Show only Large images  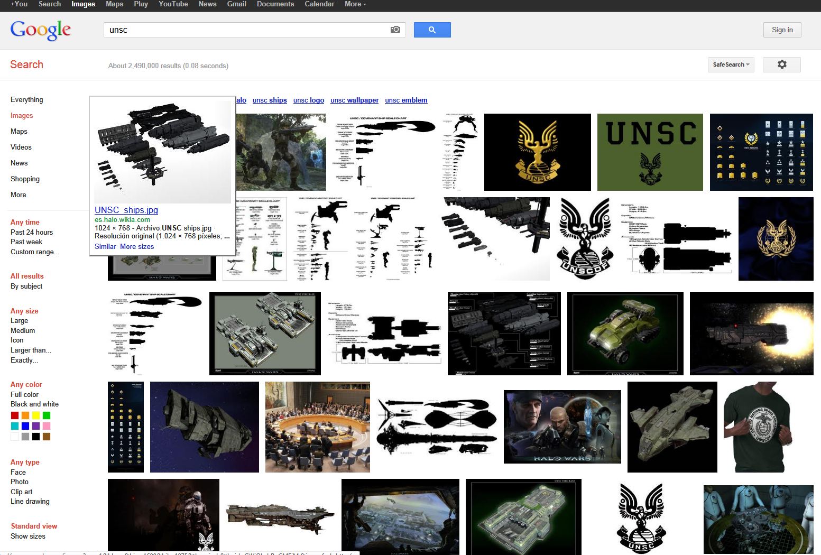coord(19,320)
